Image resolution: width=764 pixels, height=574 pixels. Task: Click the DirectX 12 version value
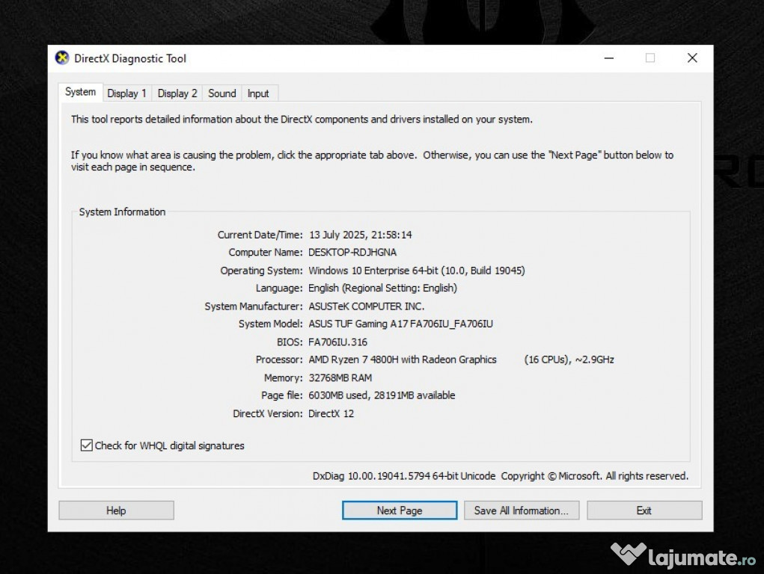(331, 413)
